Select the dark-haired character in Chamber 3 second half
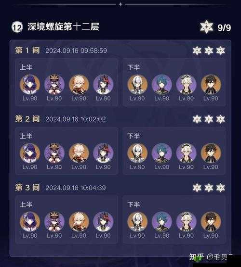Viewport: 241px width, 267px height. click(x=211, y=222)
